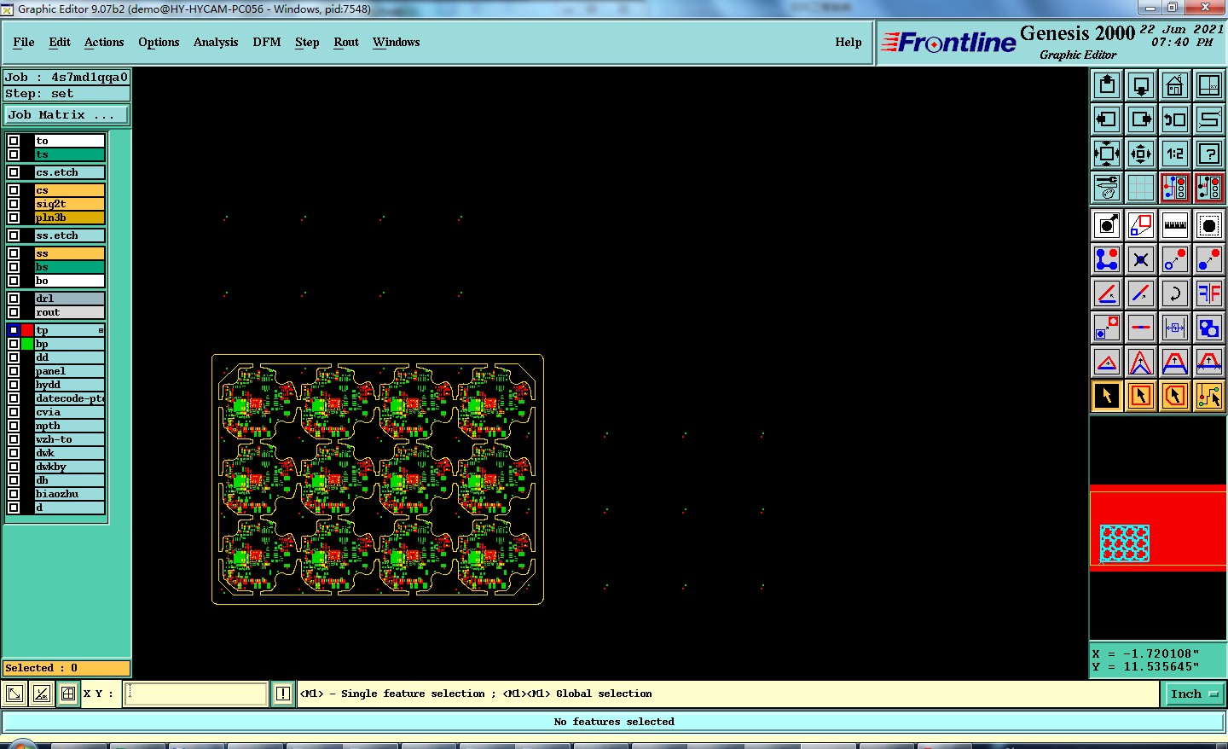Open the Edit menu

(60, 42)
